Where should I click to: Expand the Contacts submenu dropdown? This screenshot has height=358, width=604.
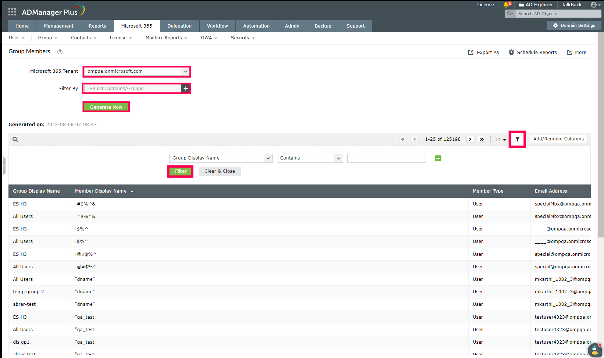tap(84, 38)
